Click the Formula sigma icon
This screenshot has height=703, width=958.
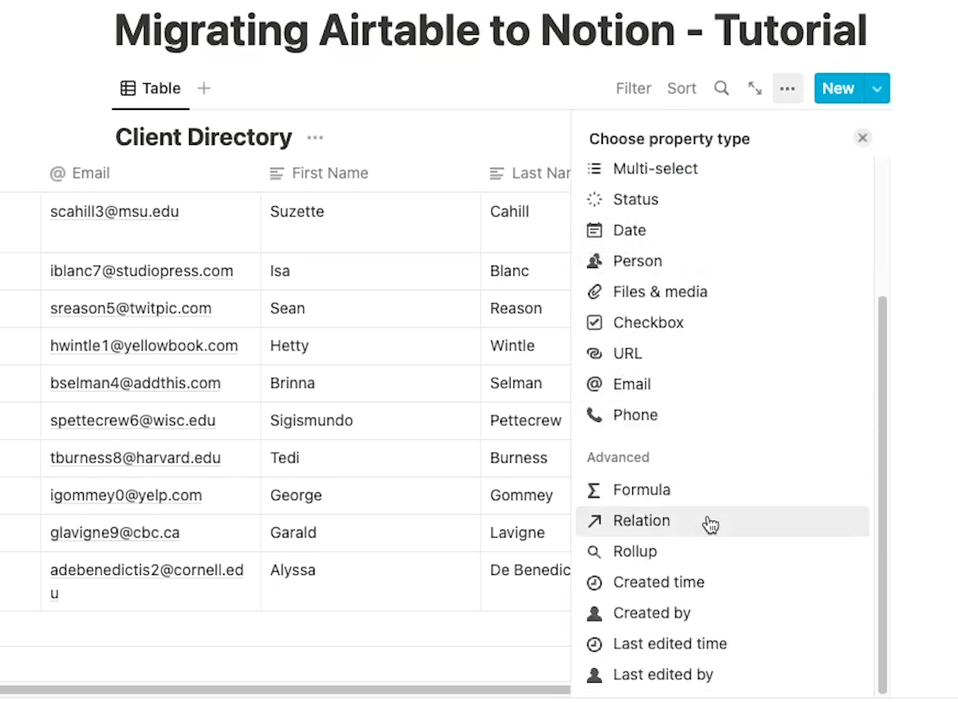pyautogui.click(x=594, y=490)
